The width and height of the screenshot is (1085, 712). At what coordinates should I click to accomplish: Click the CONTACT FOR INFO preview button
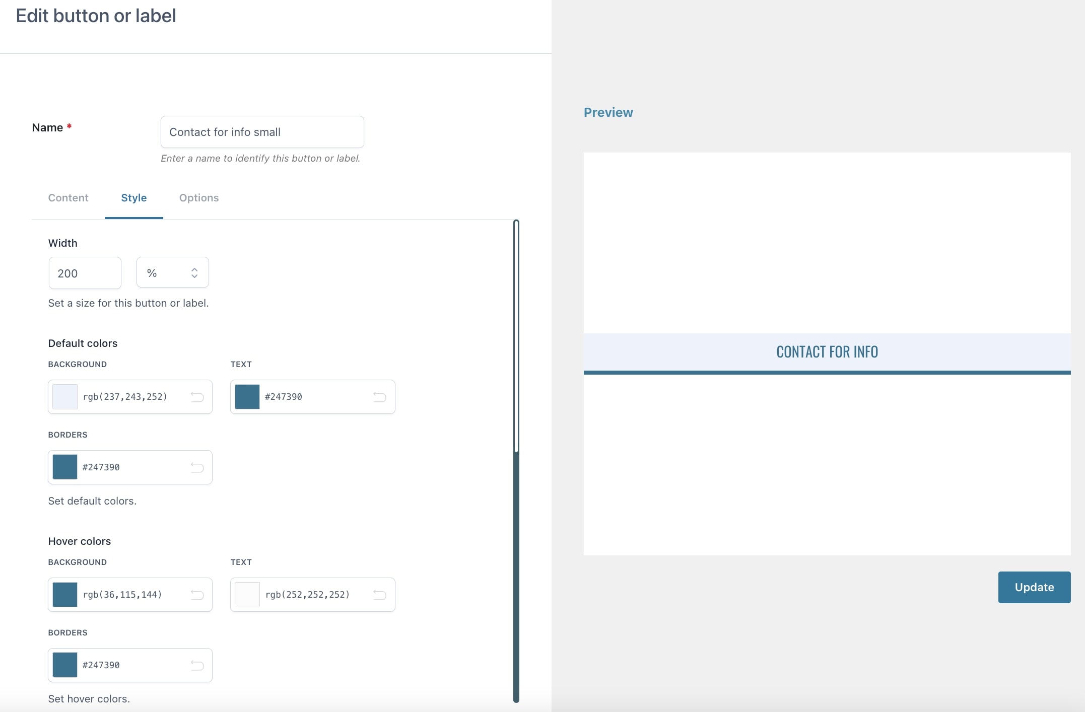point(827,353)
